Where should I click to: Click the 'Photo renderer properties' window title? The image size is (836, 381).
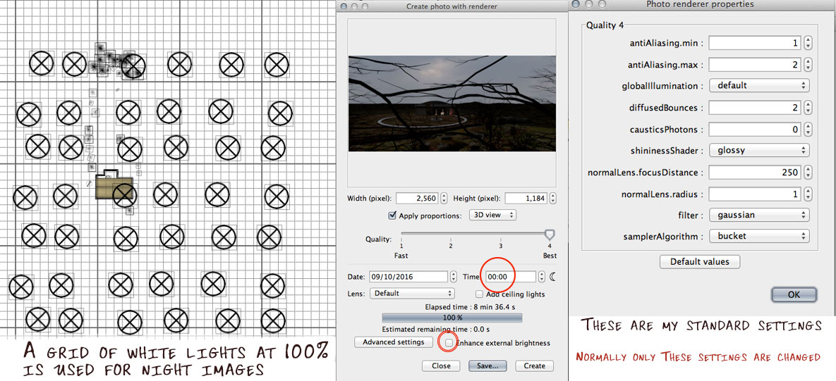[700, 4]
